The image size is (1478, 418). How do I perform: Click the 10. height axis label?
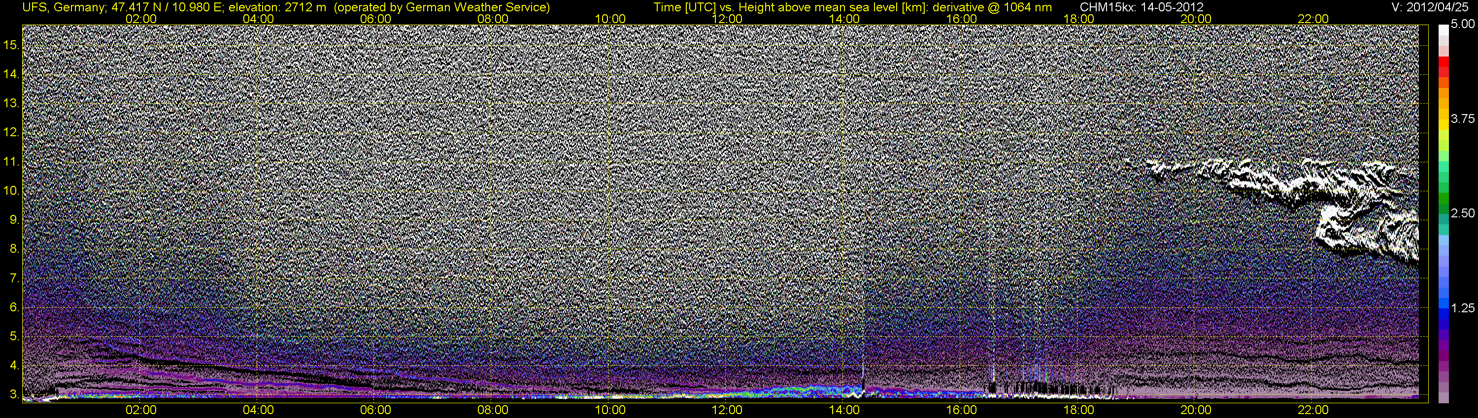pyautogui.click(x=11, y=191)
